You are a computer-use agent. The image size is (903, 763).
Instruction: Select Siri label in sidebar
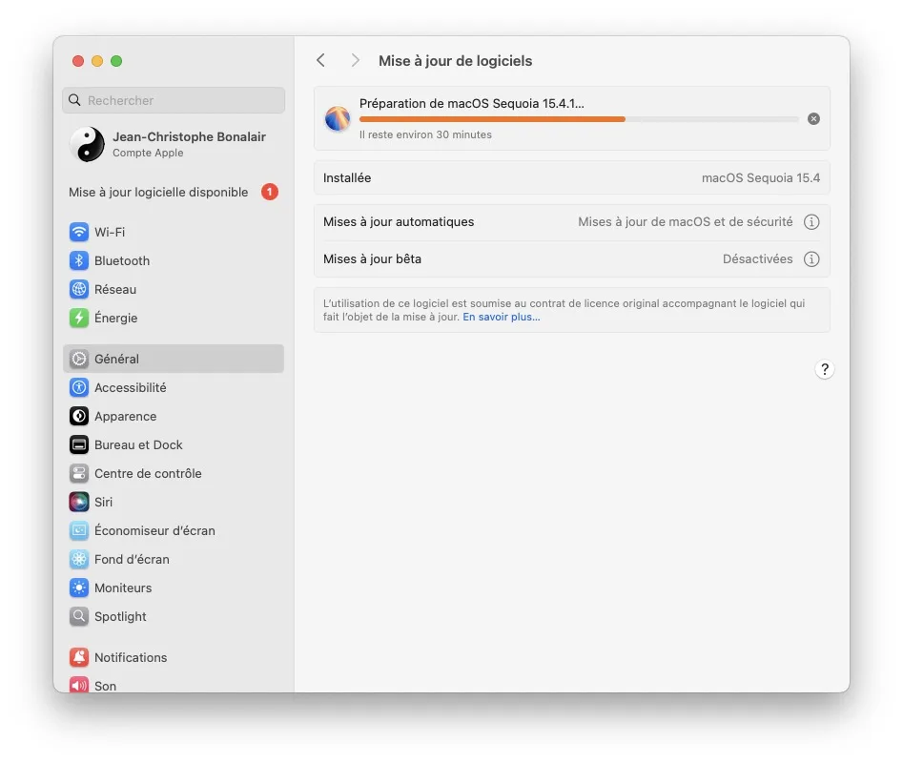pyautogui.click(x=104, y=502)
